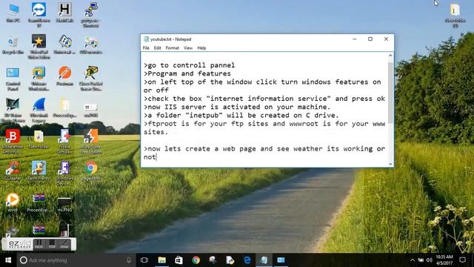Open Google Chrome from the taskbar
This screenshot has height=267, width=474.
(196, 260)
